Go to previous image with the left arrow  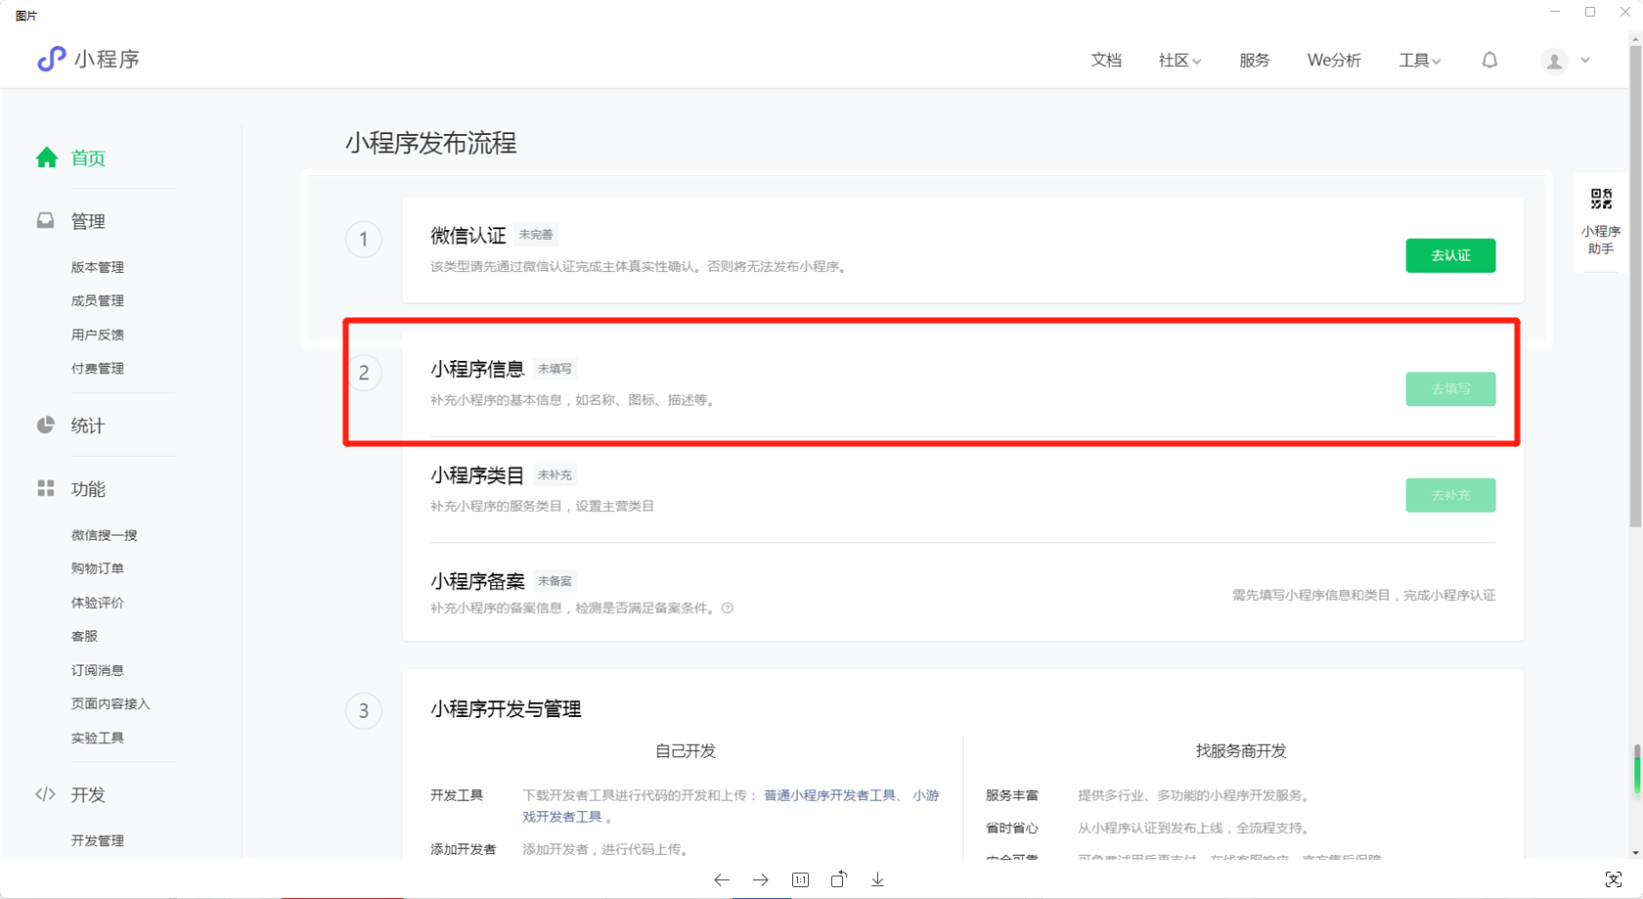coord(722,879)
